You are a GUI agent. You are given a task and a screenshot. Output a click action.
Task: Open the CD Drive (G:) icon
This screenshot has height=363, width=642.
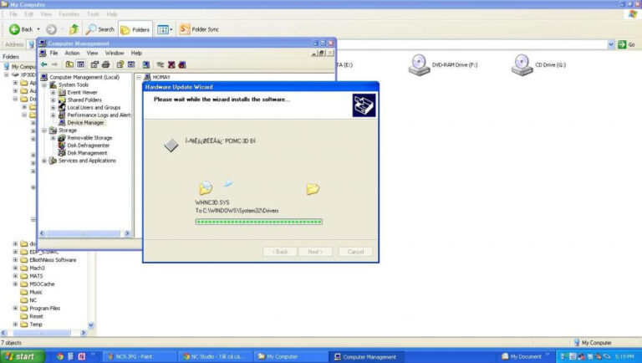(522, 64)
